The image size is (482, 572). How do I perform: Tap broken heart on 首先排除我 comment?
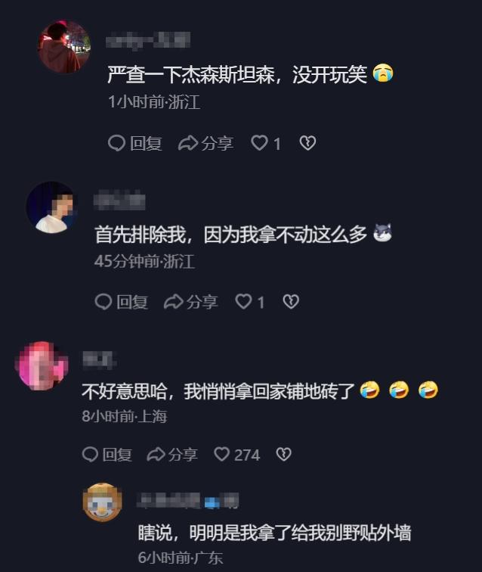(x=291, y=302)
